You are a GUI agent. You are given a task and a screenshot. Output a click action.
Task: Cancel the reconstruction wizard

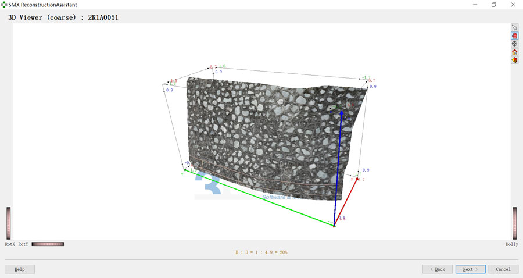coord(503,269)
